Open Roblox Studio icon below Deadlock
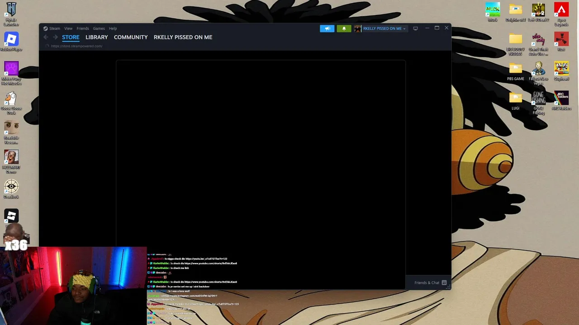Viewport: 579px width, 325px height. (x=11, y=216)
